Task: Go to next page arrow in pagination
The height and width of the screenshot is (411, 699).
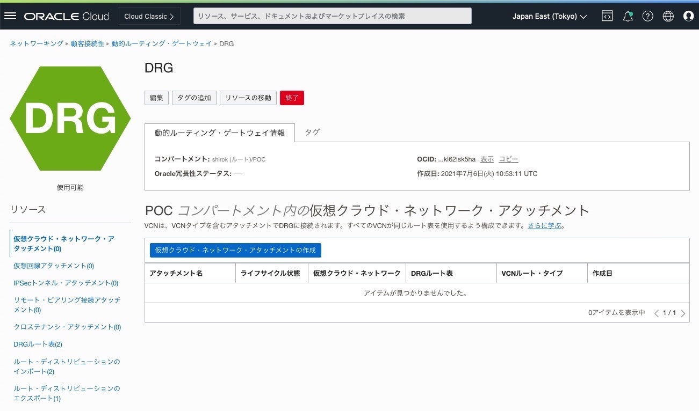Action: 683,313
